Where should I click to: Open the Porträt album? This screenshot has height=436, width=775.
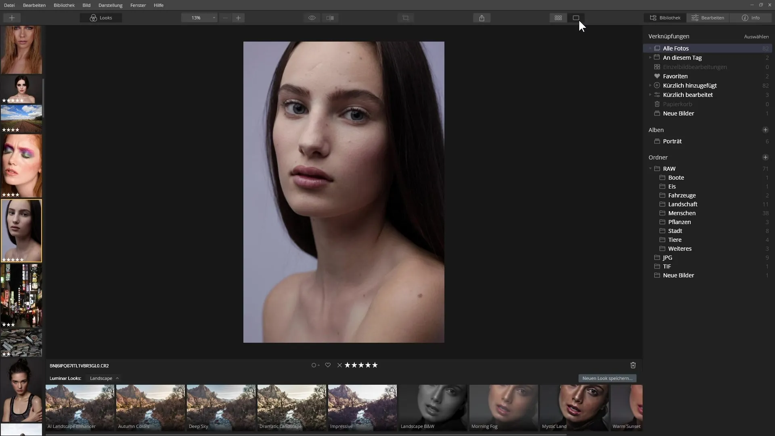[x=707, y=141]
